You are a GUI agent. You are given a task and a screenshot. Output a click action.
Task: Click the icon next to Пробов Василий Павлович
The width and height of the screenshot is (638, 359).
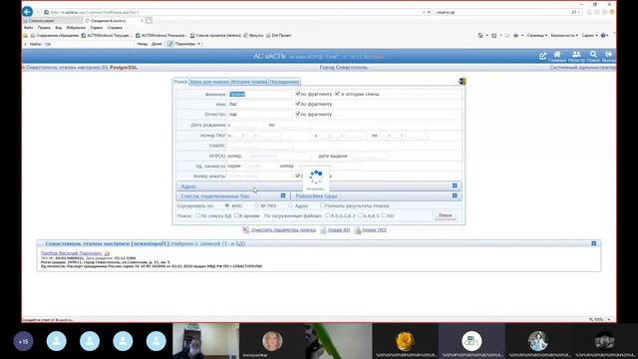point(107,253)
